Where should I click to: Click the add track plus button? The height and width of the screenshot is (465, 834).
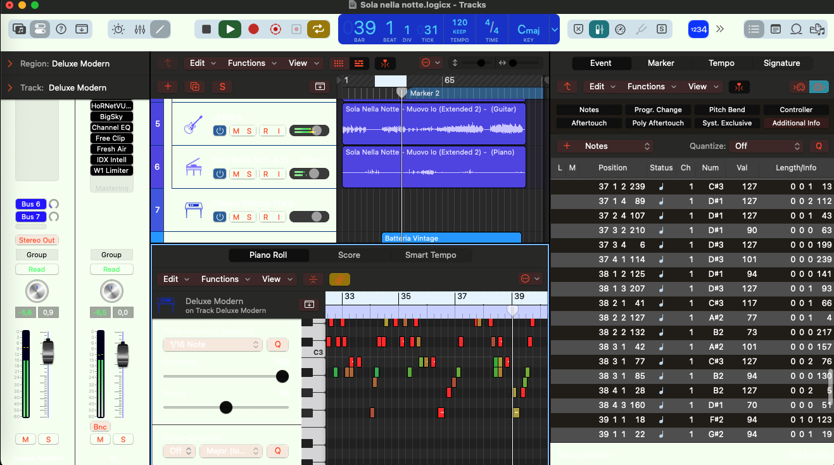tap(168, 87)
